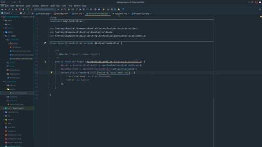This screenshot has height=147, width=262.
Task: Click the AuthenticationUtils type hint in login
Action: [99, 62]
